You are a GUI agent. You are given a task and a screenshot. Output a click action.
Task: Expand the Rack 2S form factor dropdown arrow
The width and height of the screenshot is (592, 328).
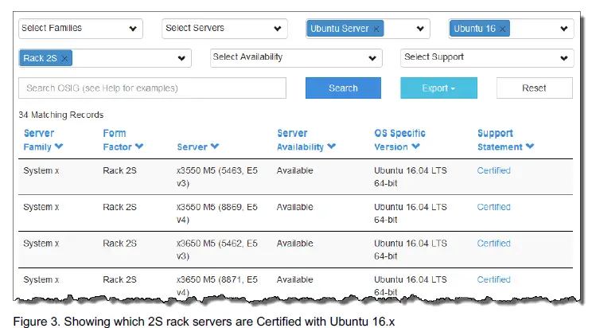pos(181,58)
